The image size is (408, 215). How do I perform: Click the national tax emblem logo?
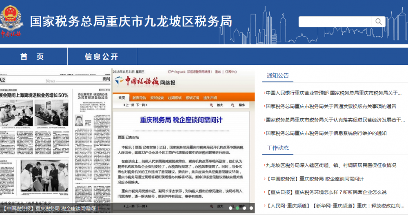[x=11, y=21]
